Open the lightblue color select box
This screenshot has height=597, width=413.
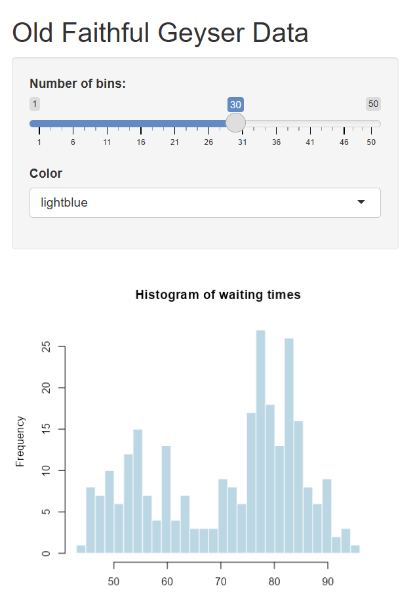[197, 203]
